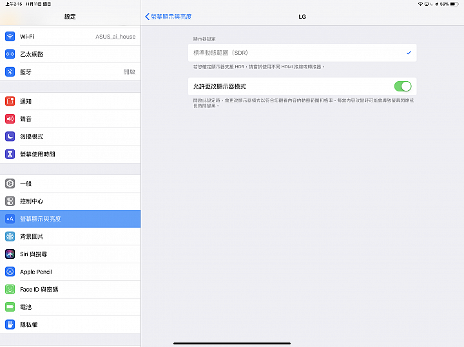Tap the Wi-Fi status bar icon
464x347 pixels.
point(420,4)
